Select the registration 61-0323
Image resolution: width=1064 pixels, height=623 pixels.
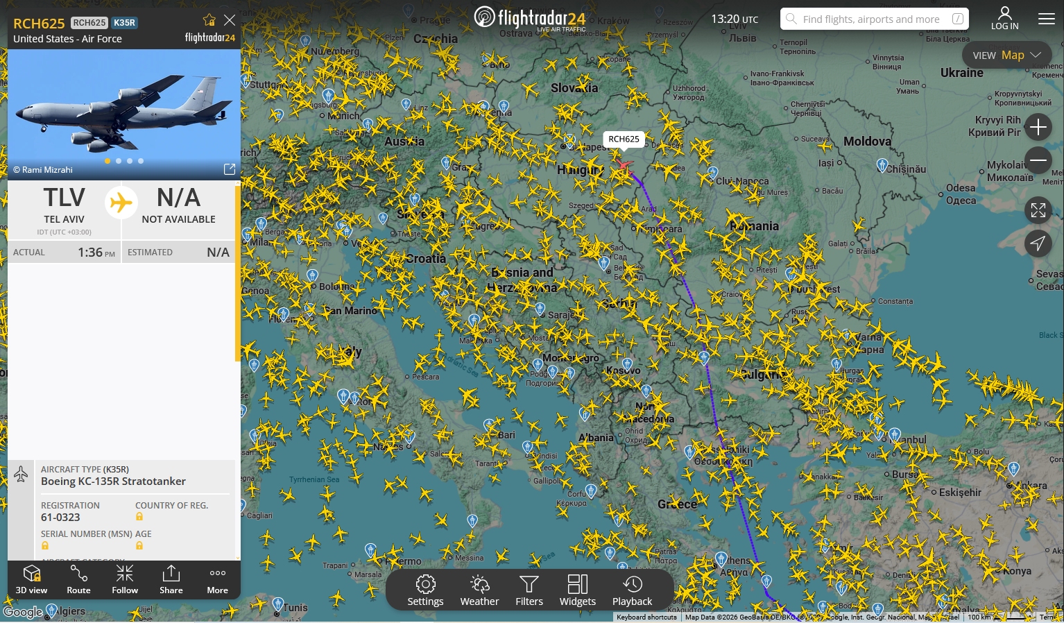tap(60, 518)
